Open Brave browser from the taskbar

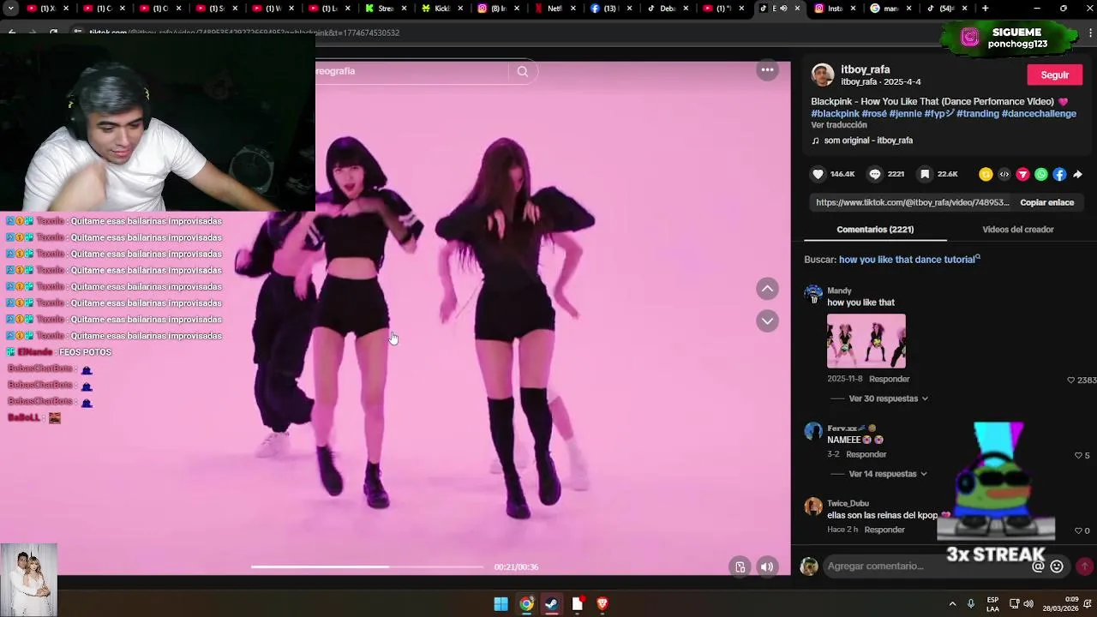tap(602, 604)
